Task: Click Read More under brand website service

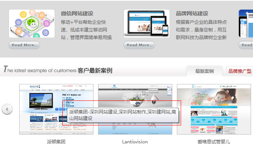Action: click(x=139, y=45)
